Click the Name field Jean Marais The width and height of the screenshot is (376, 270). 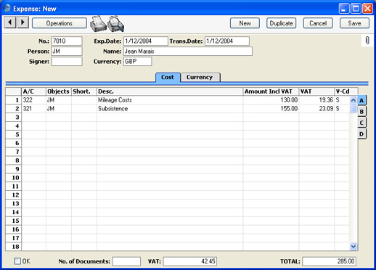tap(188, 52)
